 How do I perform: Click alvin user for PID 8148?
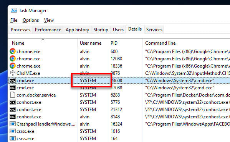click(84, 117)
